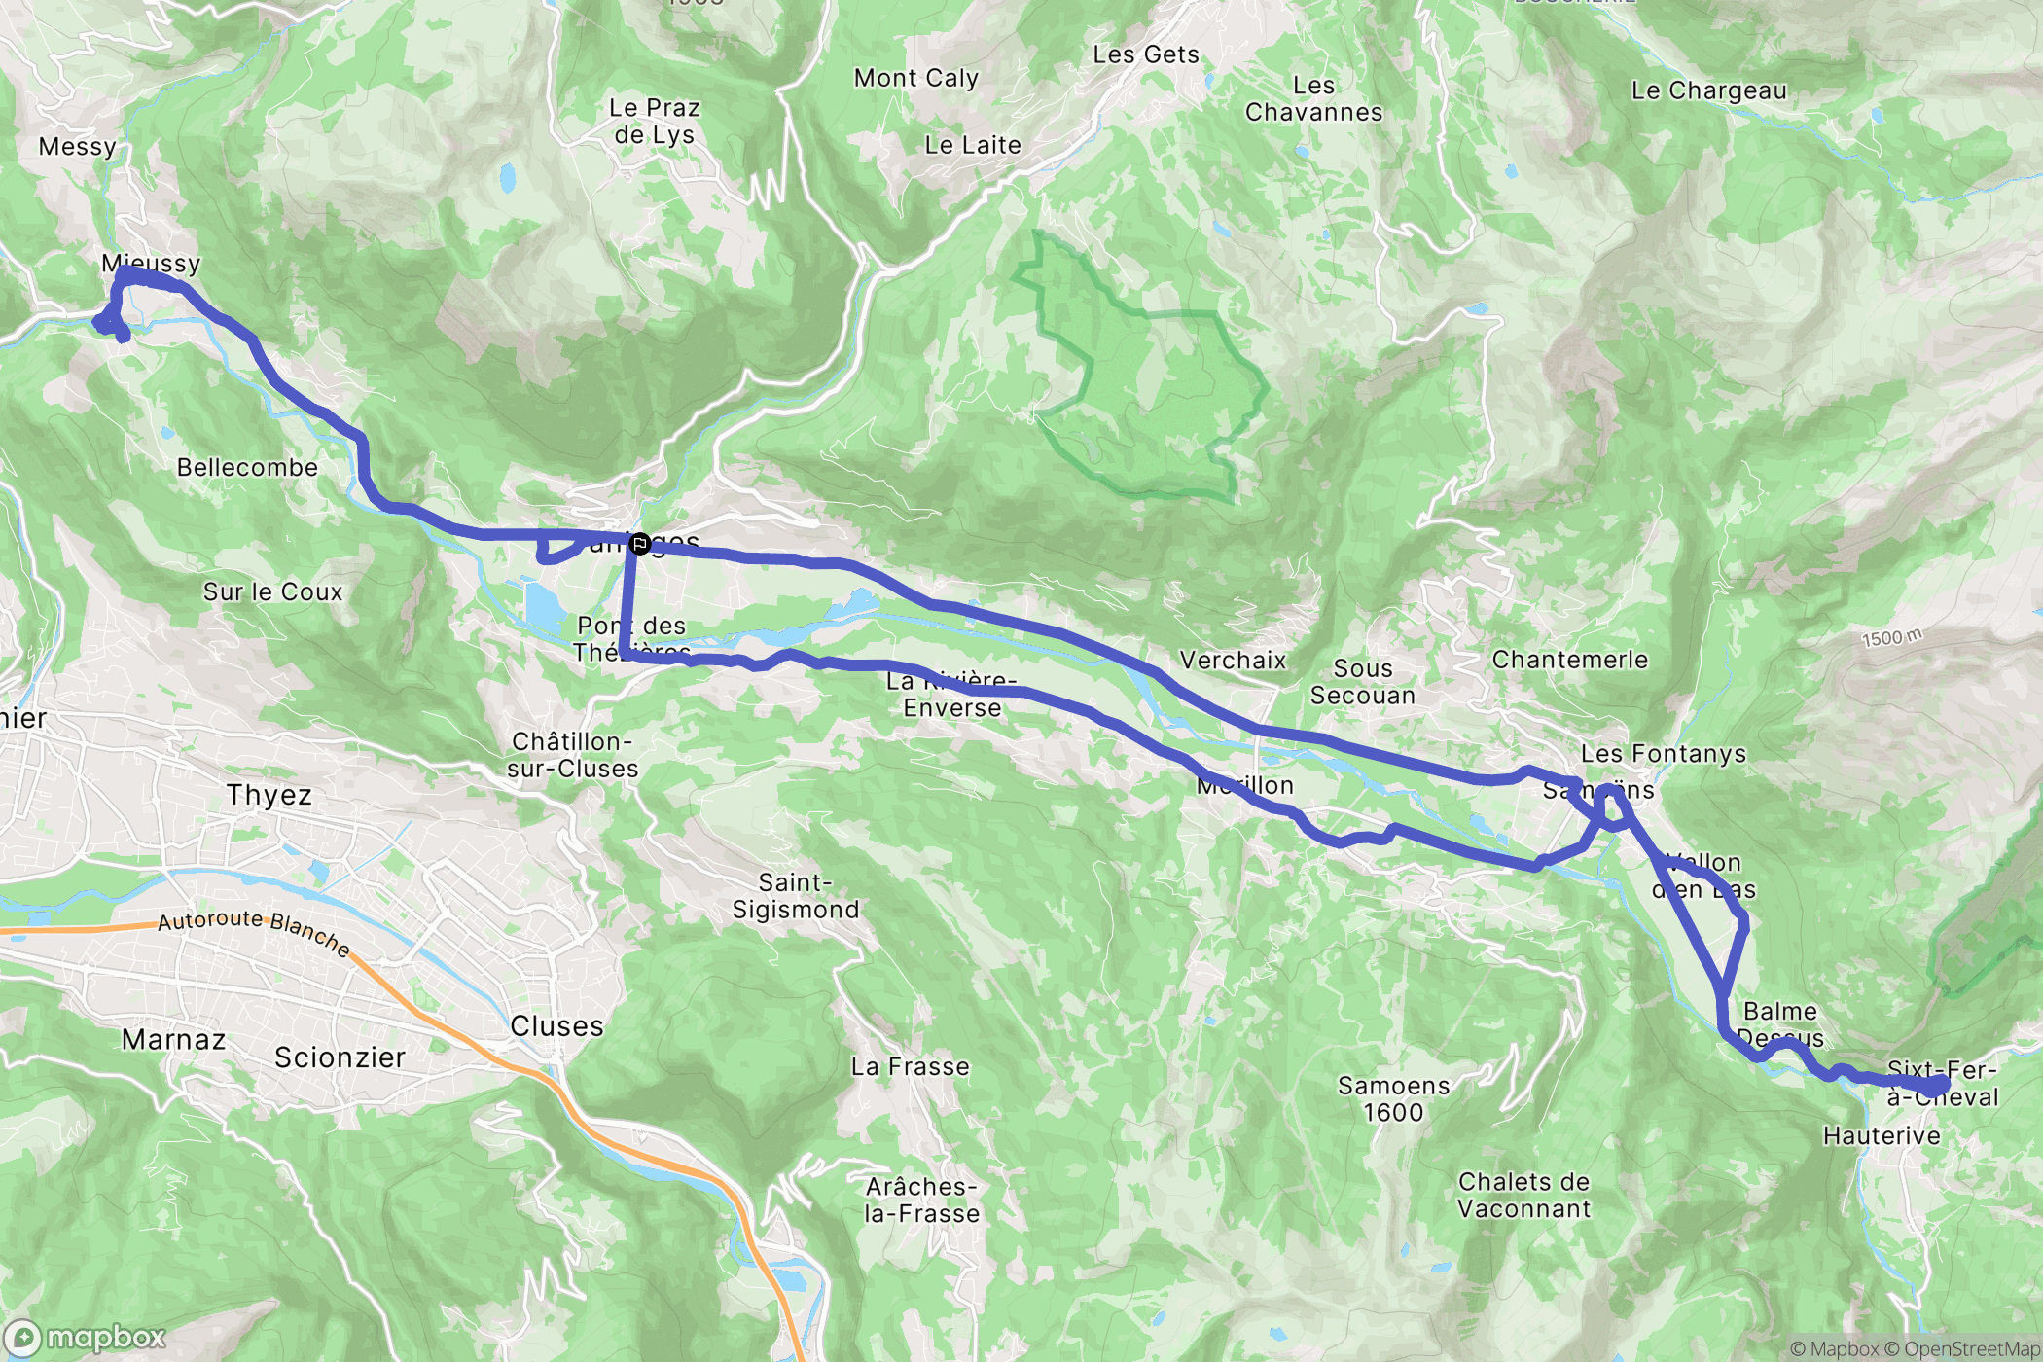Screen dimensions: 2043x1362
Task: Click the Thyez town label
Action: coord(269,796)
